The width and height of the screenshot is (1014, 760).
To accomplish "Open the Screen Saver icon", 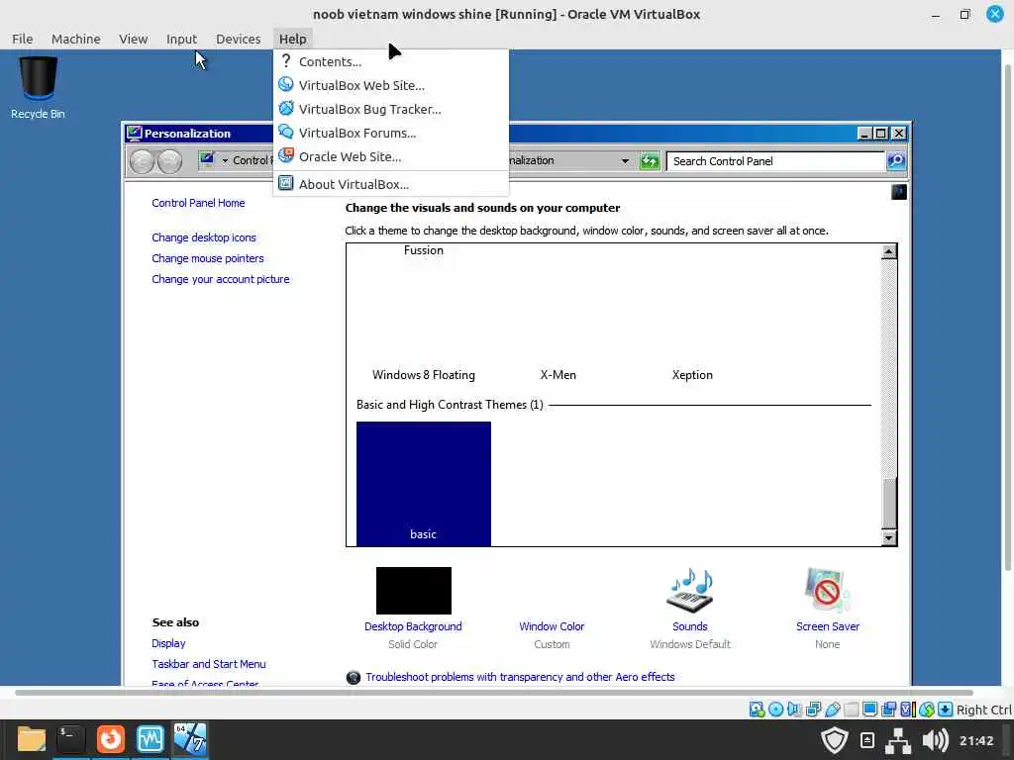I will point(827,590).
